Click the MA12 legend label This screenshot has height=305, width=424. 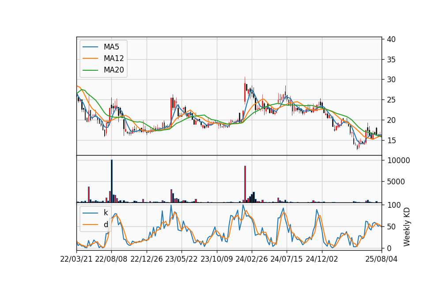point(114,58)
